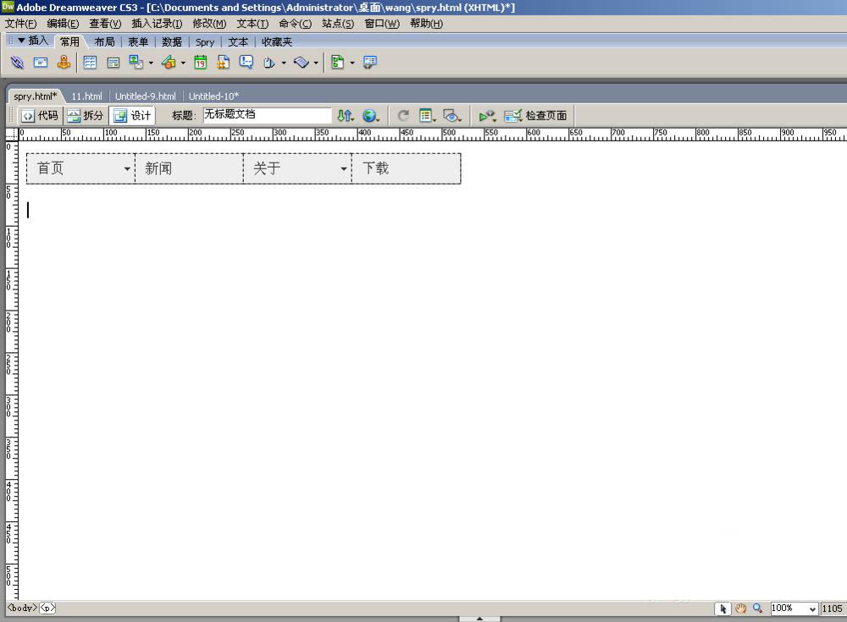The width and height of the screenshot is (847, 622).
Task: Open the 窗口(W) menu
Action: click(382, 24)
